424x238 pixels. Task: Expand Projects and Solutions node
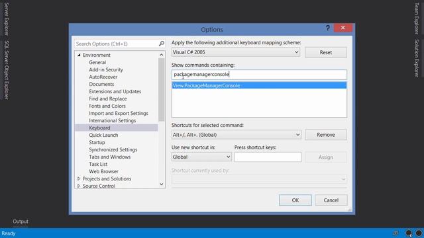79,178
